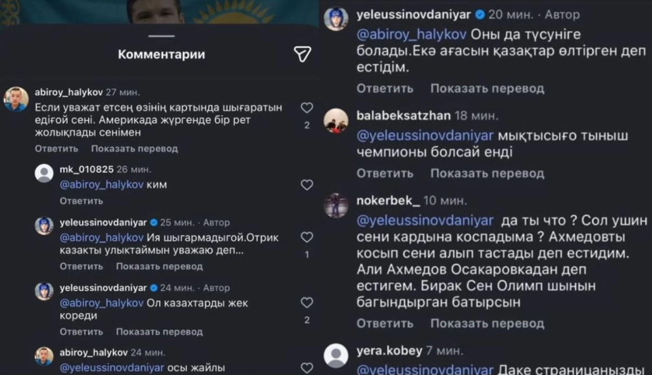Viewport: 652px width, 375px height.
Task: Show translation of abiroy_halykov's first comment
Action: [134, 148]
